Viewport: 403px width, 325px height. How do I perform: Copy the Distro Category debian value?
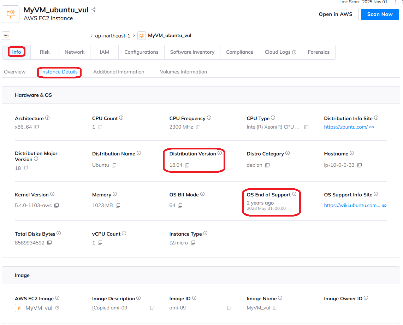pos(267,165)
